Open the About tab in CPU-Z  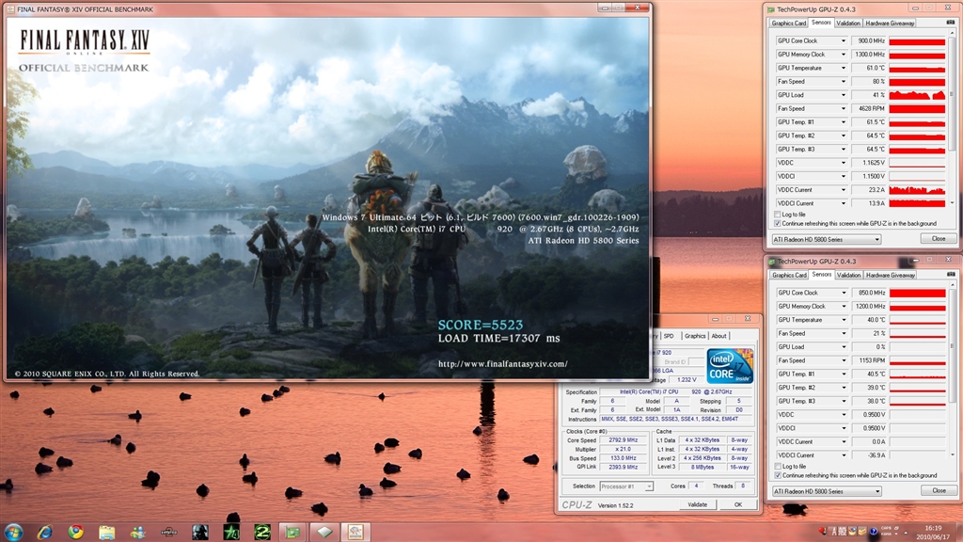click(x=718, y=336)
